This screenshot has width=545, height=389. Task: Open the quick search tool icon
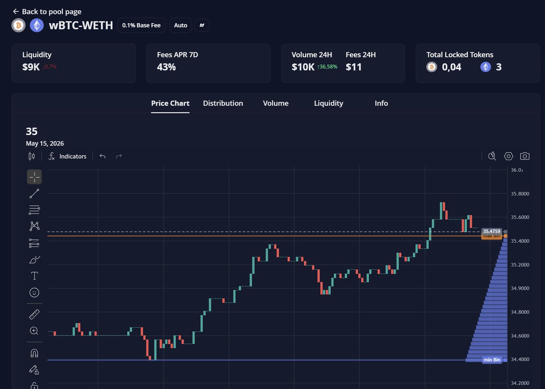click(x=492, y=156)
